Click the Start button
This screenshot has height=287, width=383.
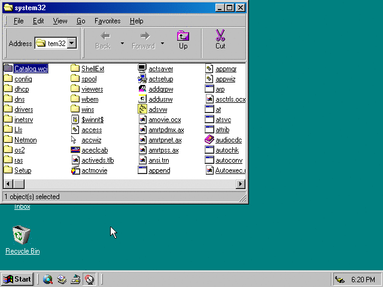[17, 279]
